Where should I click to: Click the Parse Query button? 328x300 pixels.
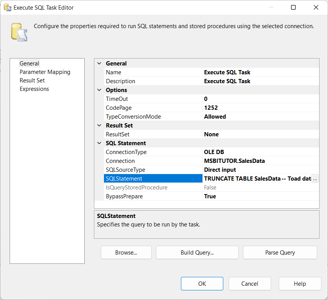point(280,253)
